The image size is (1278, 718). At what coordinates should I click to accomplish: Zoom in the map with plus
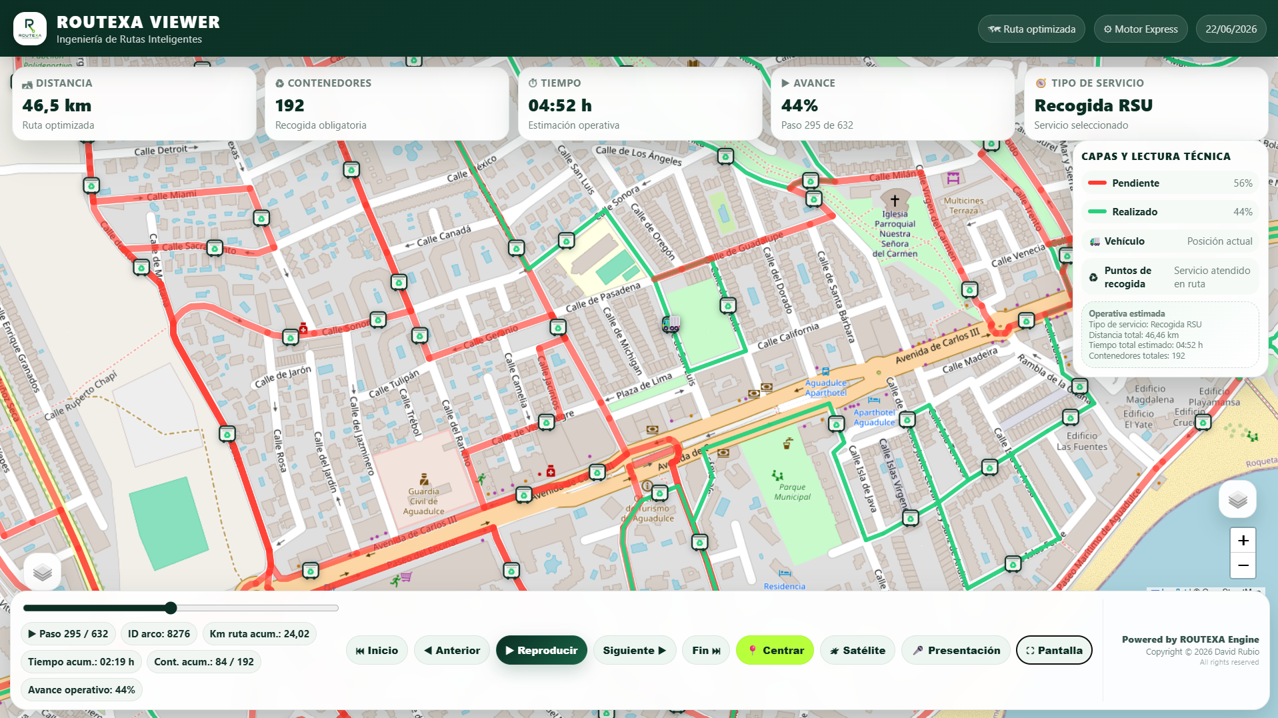1243,540
